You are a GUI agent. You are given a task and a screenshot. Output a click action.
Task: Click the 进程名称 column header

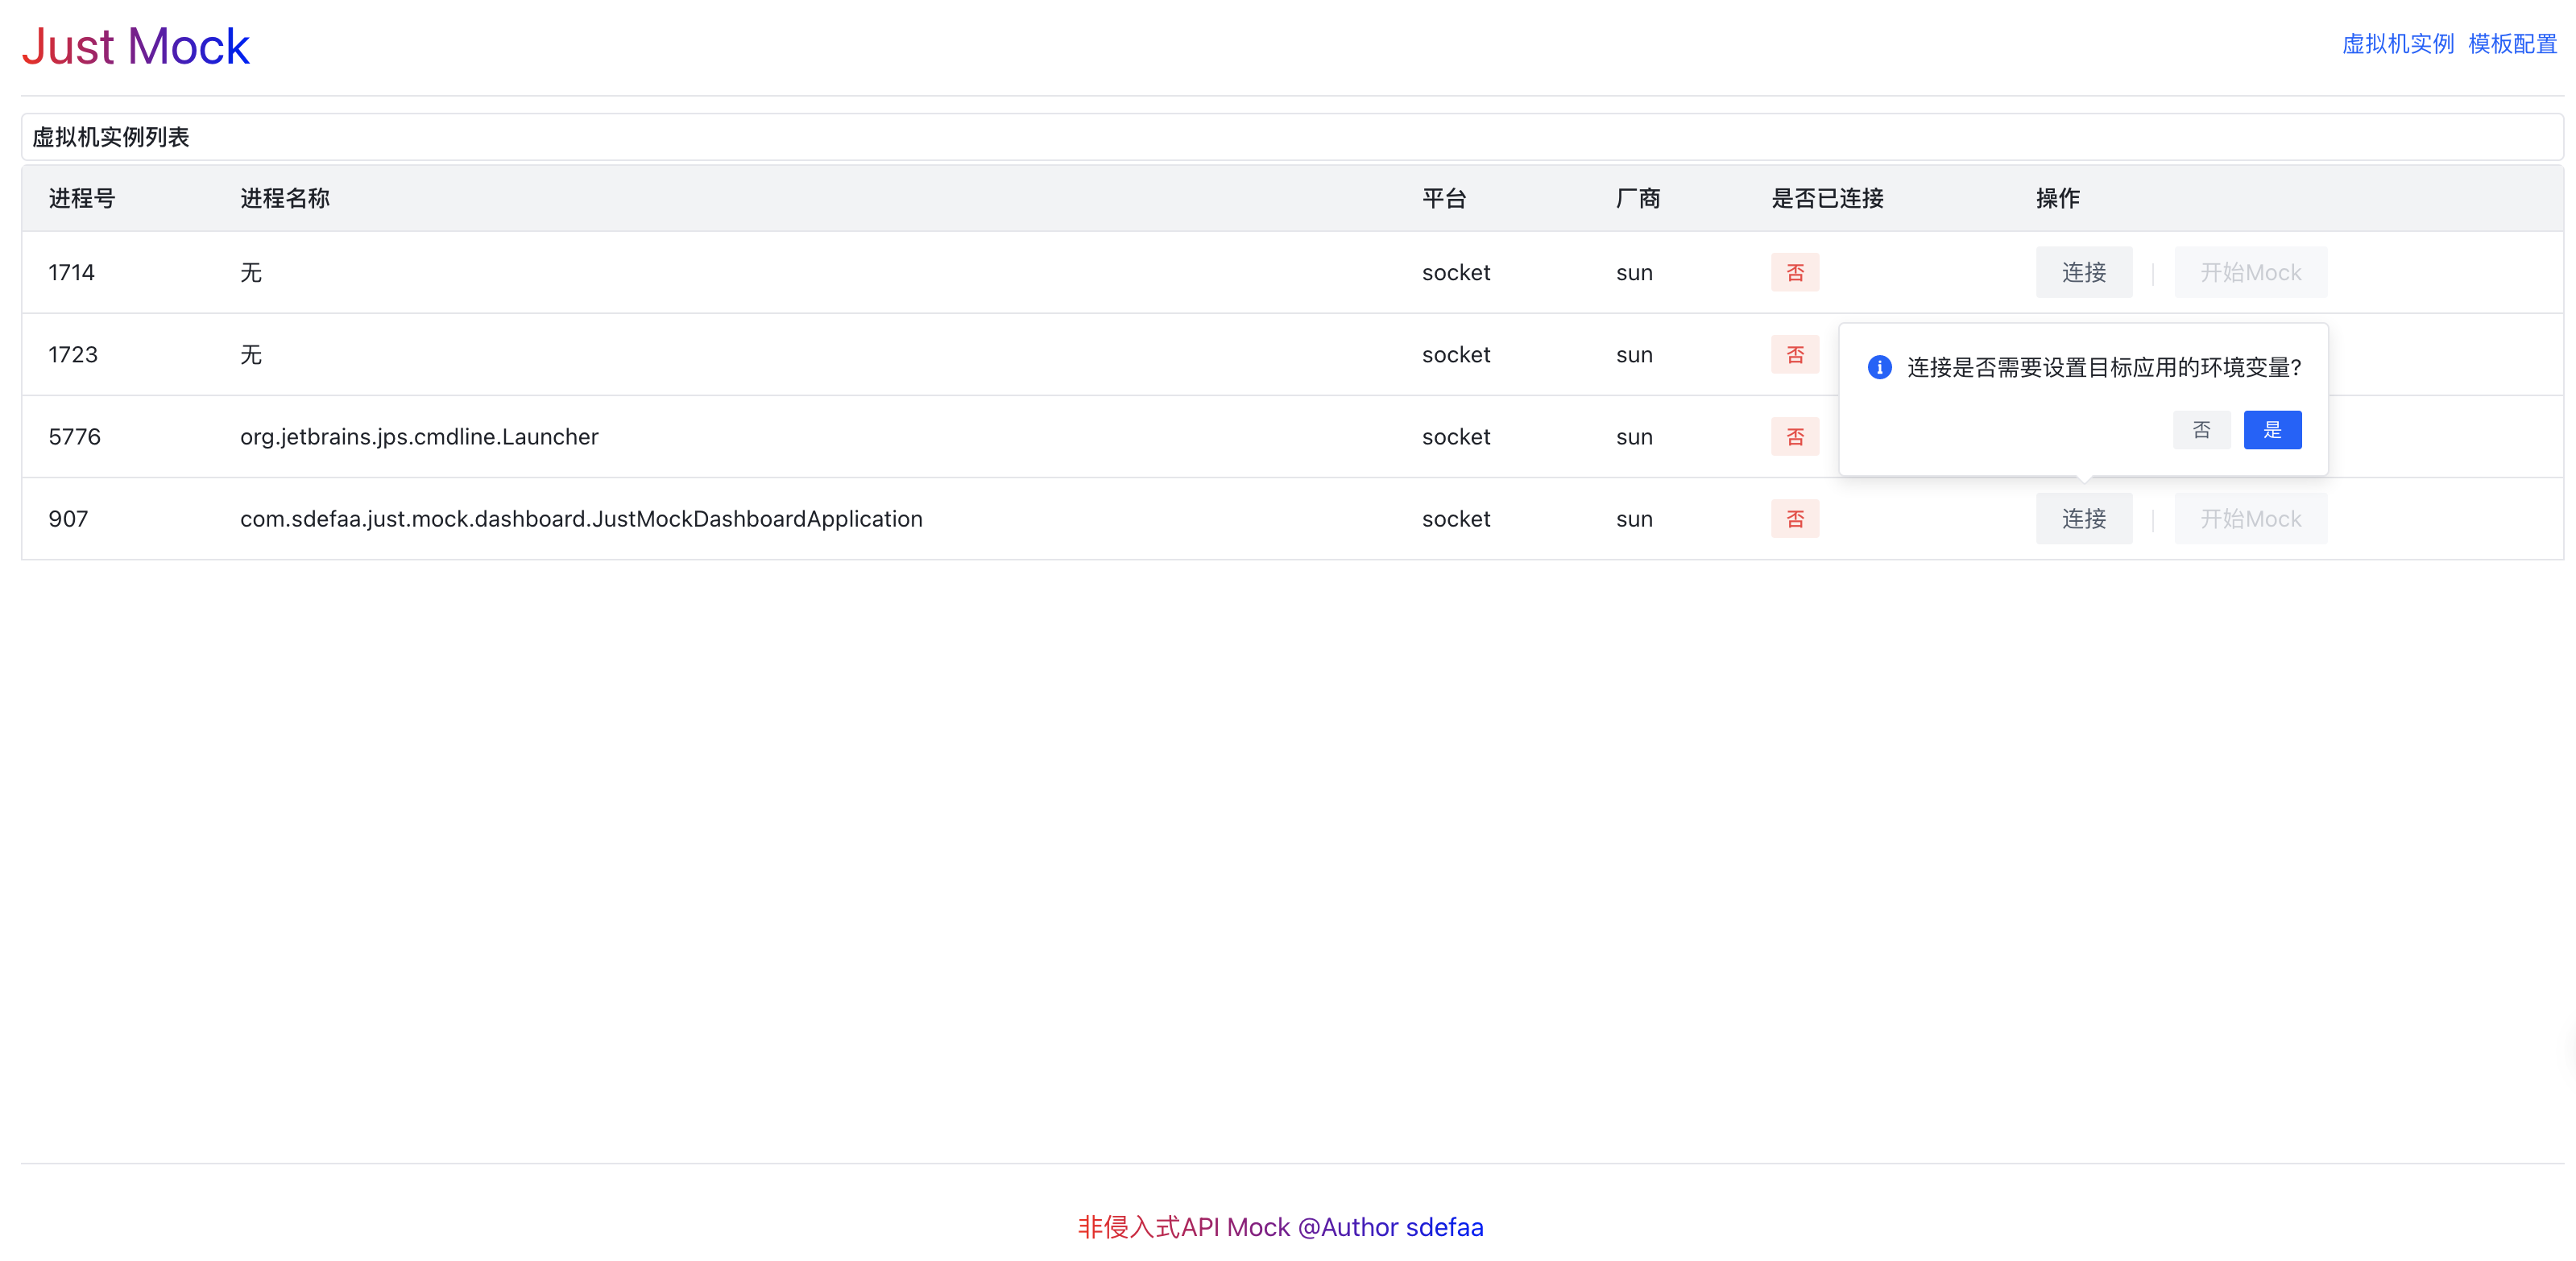click(x=285, y=198)
